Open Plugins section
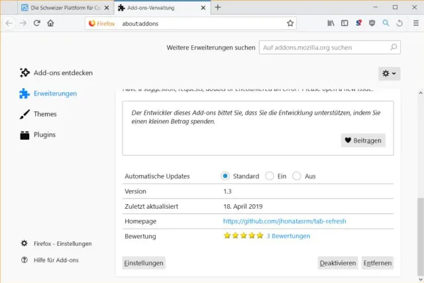Viewport: 424px width, 283px height. (x=38, y=135)
